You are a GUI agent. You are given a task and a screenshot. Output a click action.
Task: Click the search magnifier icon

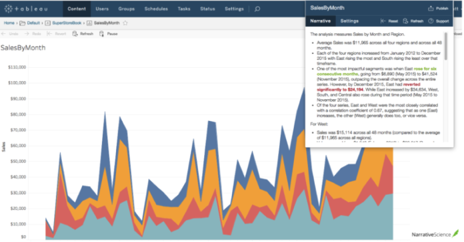[257, 9]
